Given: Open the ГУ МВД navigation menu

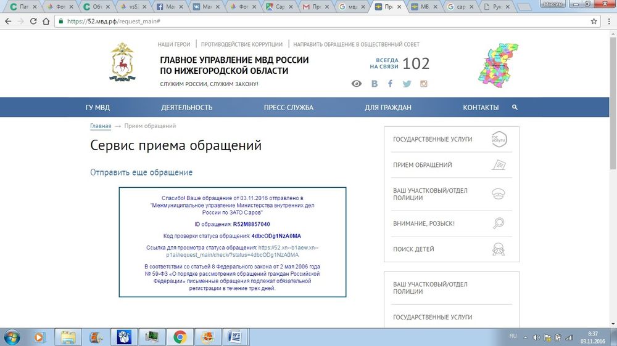Looking at the screenshot, I should (97, 108).
